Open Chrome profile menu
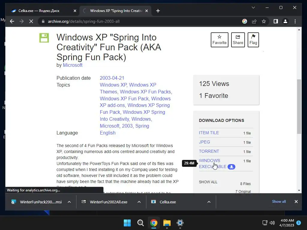 click(x=285, y=21)
